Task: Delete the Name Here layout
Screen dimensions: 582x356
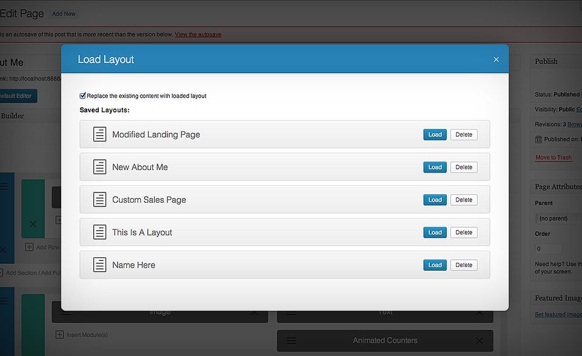Action: (x=464, y=265)
